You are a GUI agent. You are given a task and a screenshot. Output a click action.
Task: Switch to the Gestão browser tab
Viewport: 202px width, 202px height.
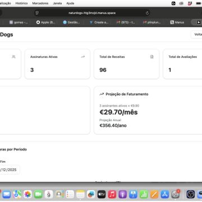tap(71, 22)
